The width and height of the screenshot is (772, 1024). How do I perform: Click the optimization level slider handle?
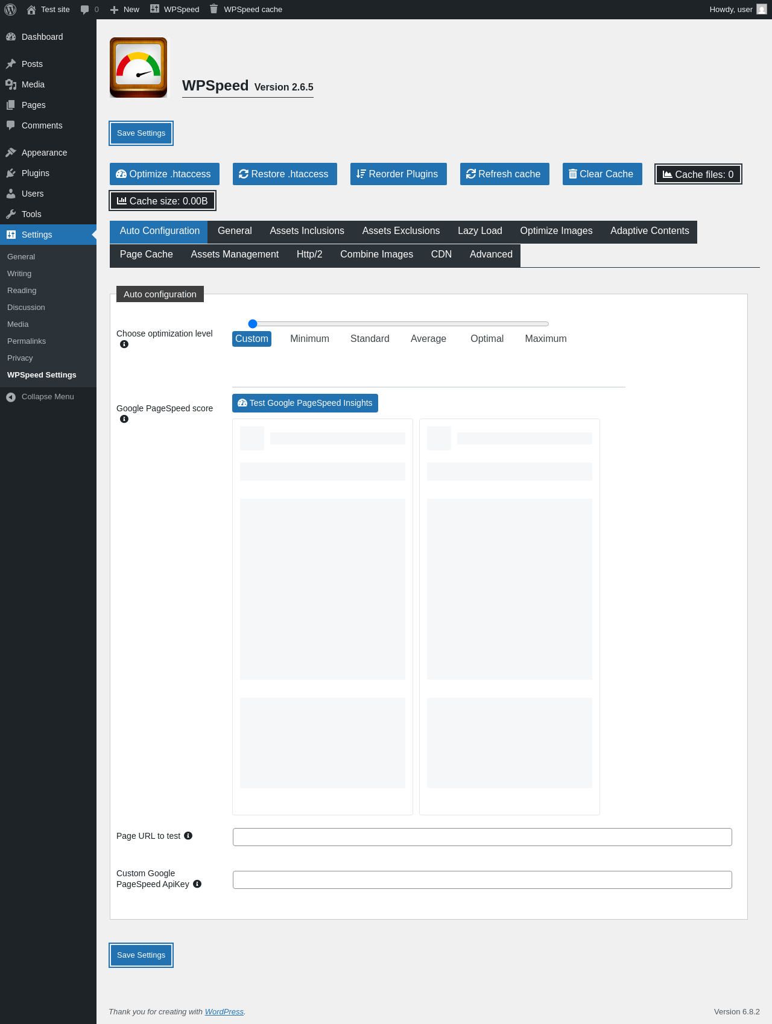253,324
